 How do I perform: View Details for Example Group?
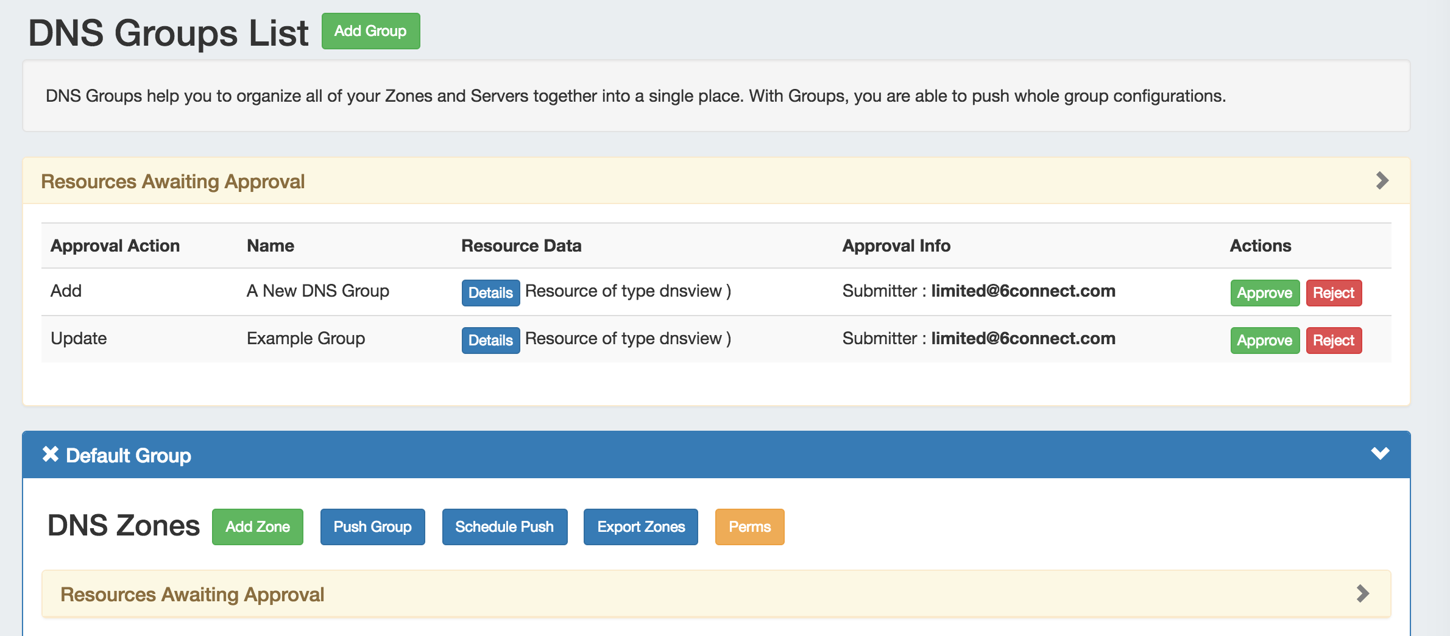490,341
